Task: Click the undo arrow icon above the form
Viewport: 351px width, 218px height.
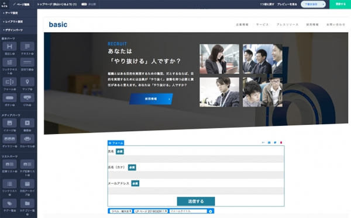Action: (263, 143)
